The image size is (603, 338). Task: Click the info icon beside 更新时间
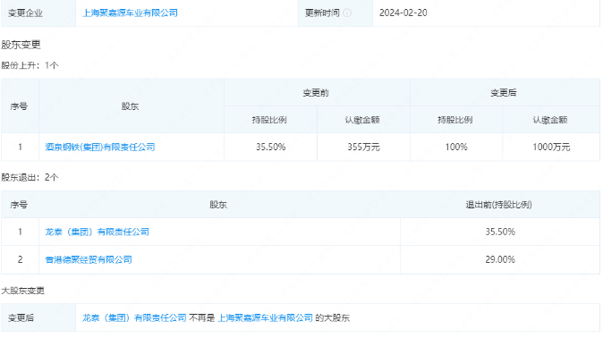[347, 13]
